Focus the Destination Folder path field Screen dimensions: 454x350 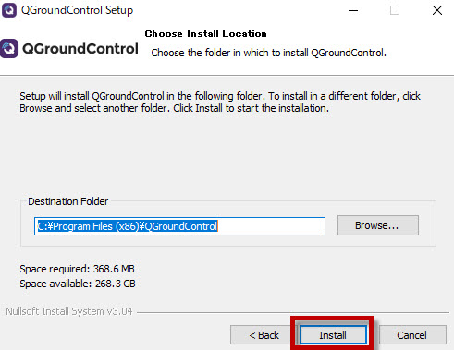click(179, 226)
